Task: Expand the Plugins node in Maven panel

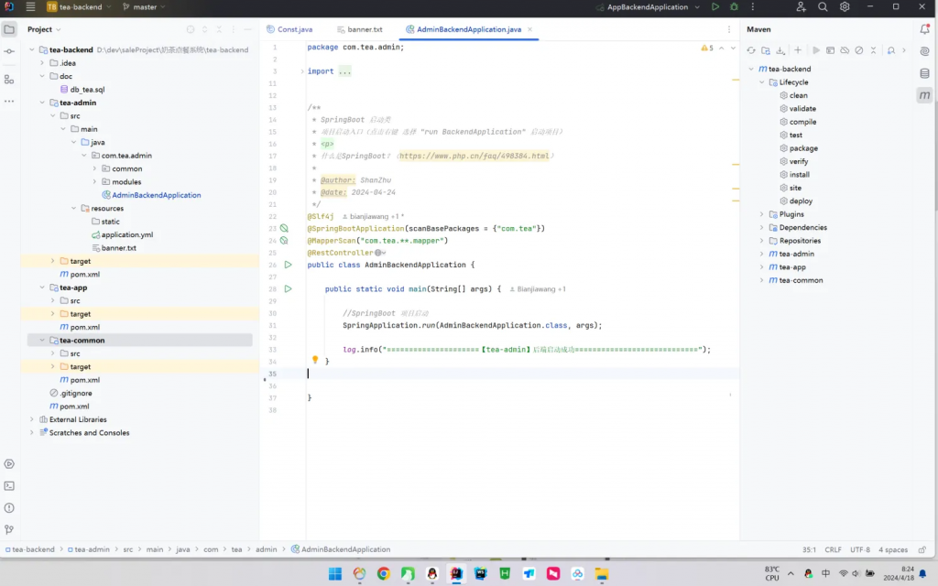Action: [761, 214]
